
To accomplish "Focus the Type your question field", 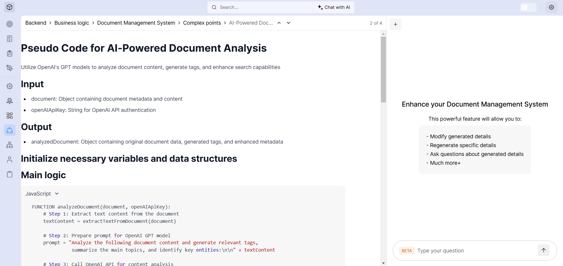I will tap(475, 251).
